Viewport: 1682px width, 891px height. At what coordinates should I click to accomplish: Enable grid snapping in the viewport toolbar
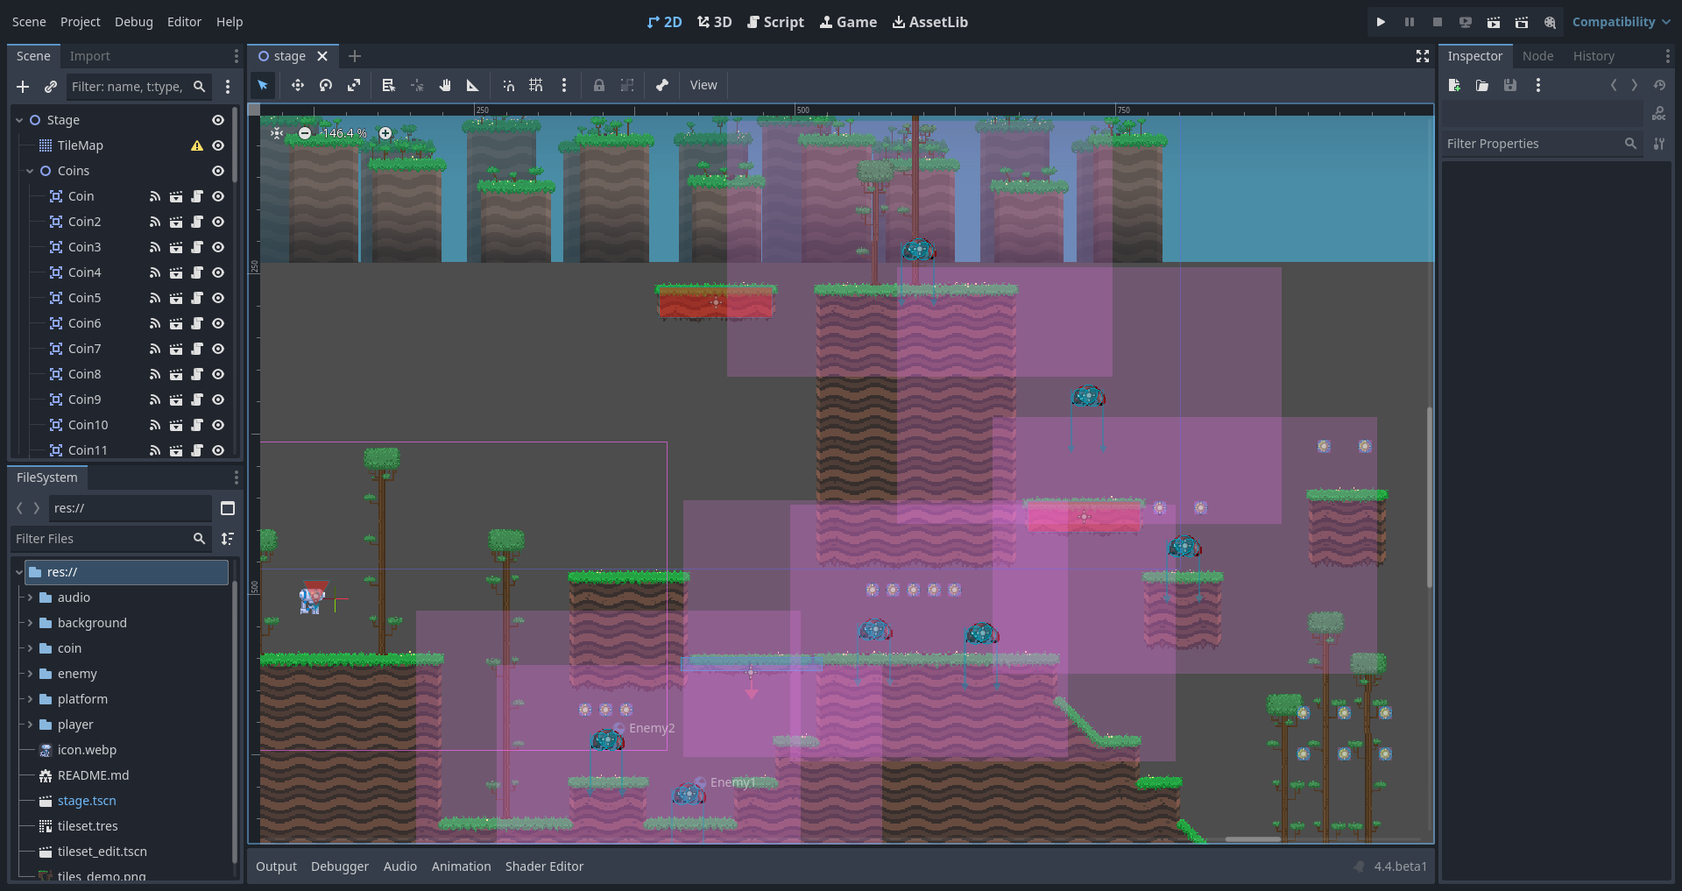(537, 85)
